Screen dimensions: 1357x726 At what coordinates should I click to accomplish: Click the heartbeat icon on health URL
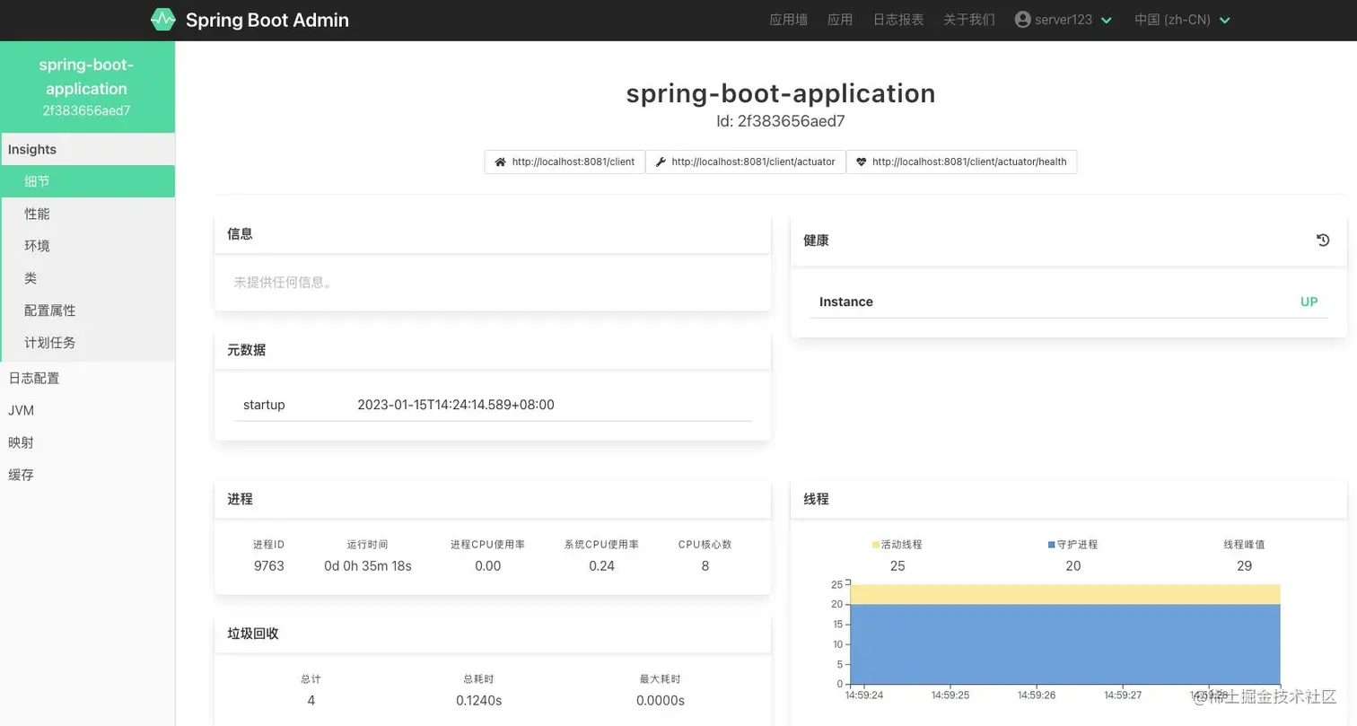point(861,162)
